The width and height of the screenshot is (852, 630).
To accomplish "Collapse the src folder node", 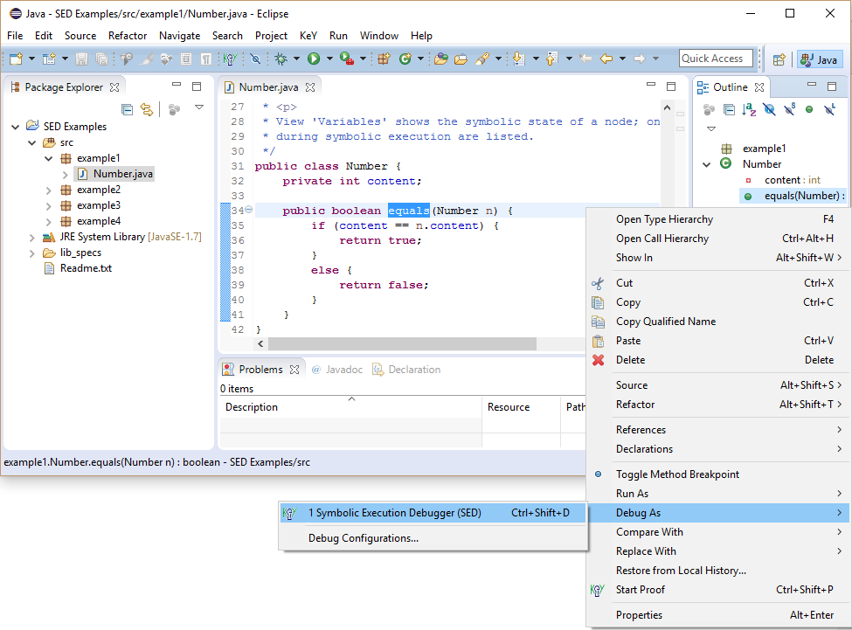I will [x=32, y=142].
